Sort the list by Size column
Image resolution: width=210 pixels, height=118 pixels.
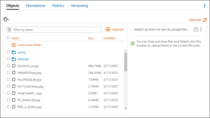tap(91, 38)
